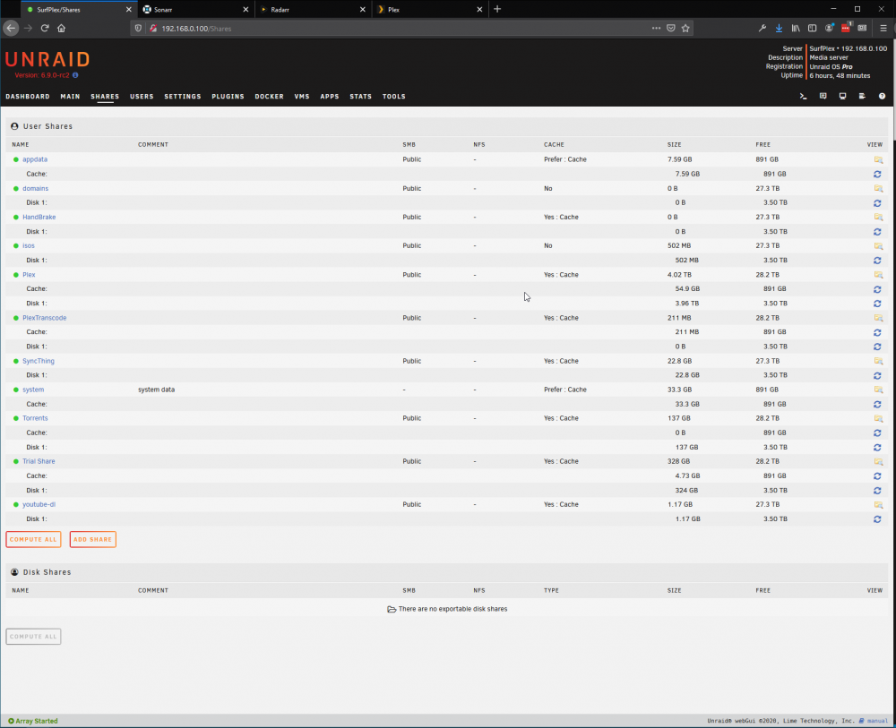The height and width of the screenshot is (728, 896).
Task: Open the Dashboard menu
Action: [x=28, y=97]
